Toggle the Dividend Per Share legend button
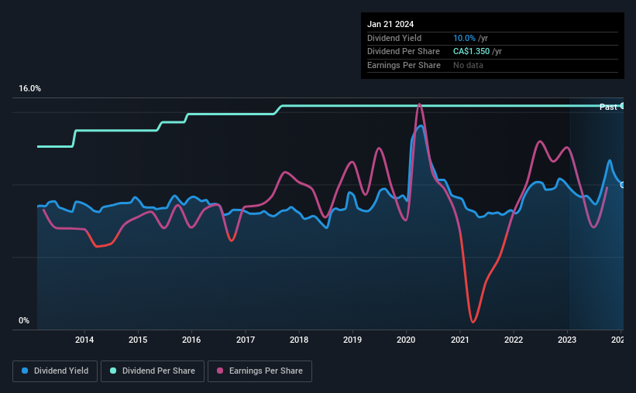This screenshot has width=636, height=393. (x=153, y=371)
